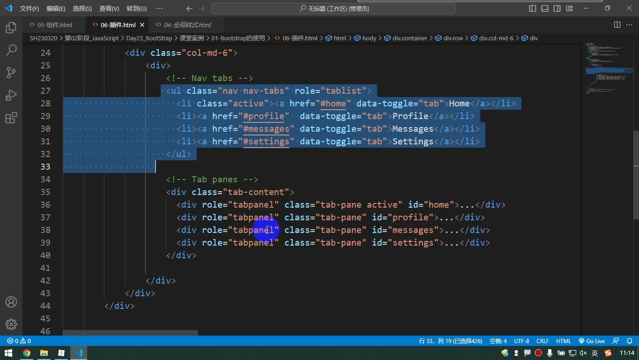Open the Accounts icon in activity bar

(x=11, y=302)
